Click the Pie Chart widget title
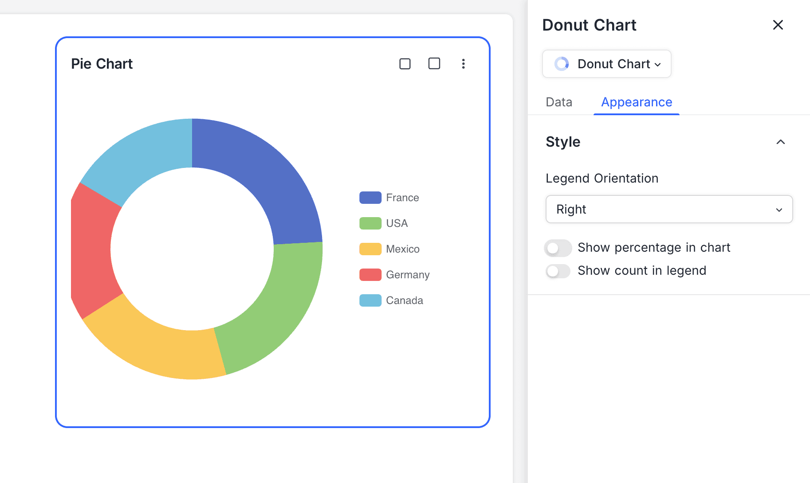 pyautogui.click(x=102, y=64)
